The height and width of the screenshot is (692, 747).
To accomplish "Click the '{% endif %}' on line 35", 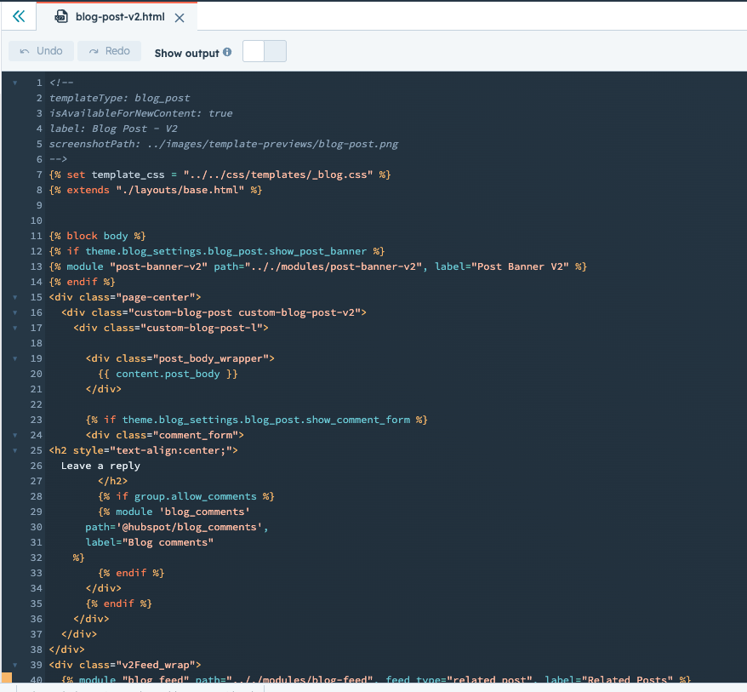I will (x=118, y=603).
